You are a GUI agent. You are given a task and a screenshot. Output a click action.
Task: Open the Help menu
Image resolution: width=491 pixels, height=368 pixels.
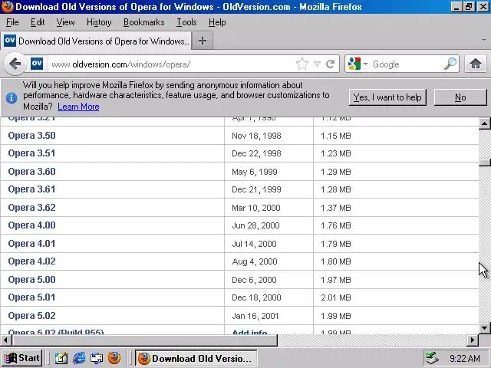[217, 22]
